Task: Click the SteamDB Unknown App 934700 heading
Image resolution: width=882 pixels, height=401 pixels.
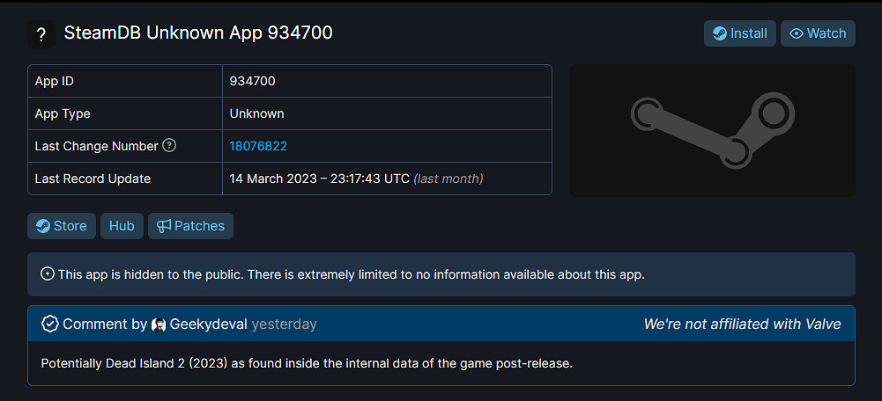Action: click(198, 33)
